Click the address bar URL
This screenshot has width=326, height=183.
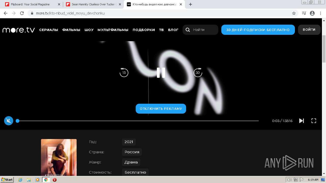70,13
